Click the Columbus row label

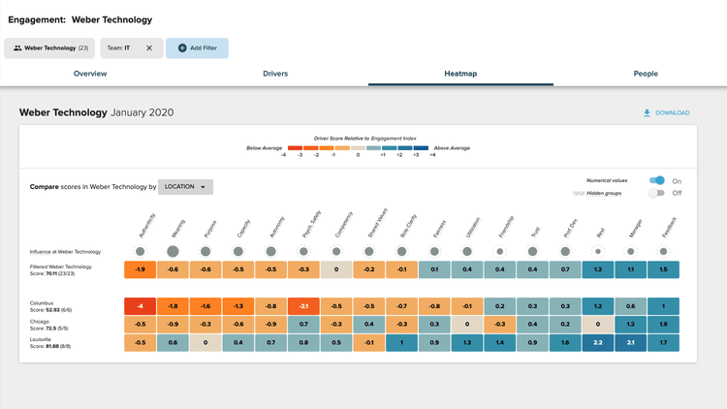[x=50, y=306]
